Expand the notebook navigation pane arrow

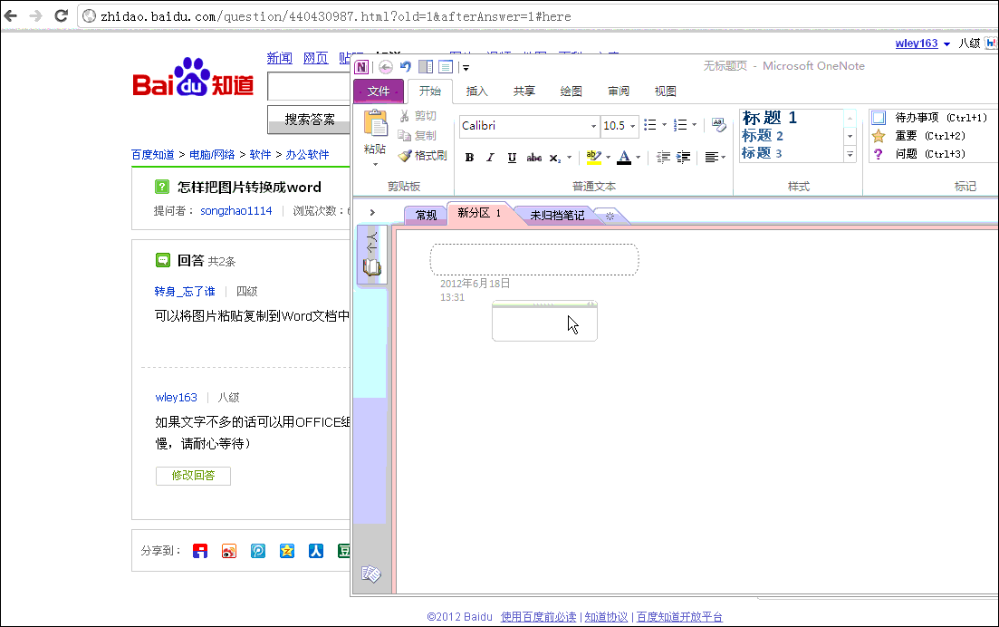[372, 213]
